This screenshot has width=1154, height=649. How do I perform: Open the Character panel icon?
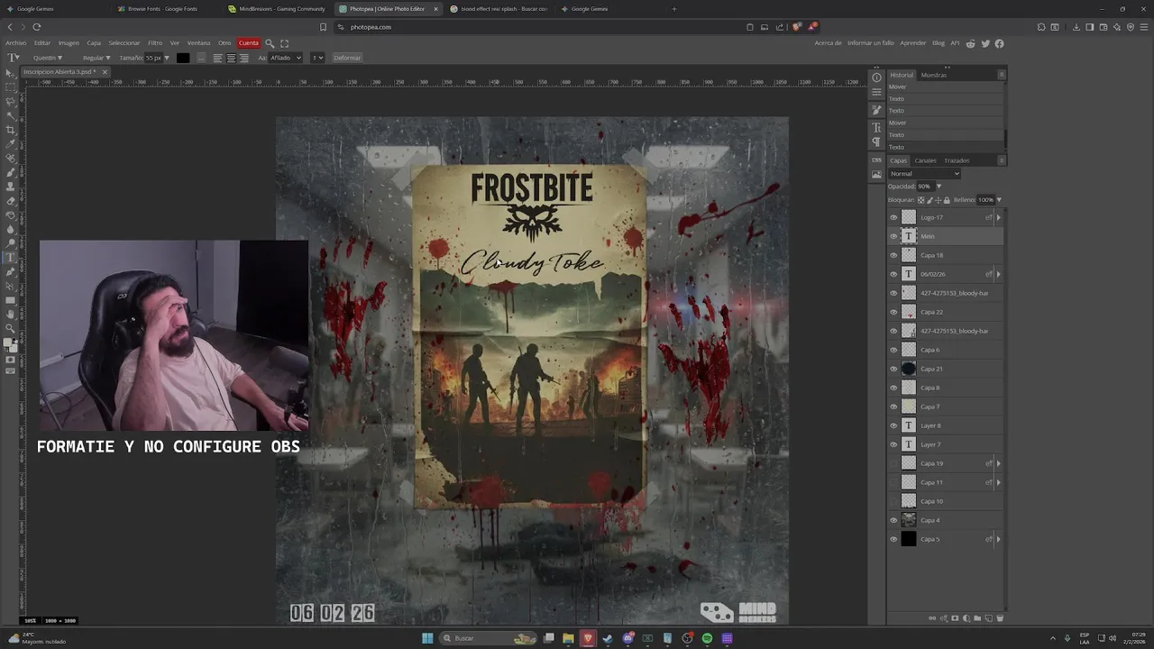[876, 128]
